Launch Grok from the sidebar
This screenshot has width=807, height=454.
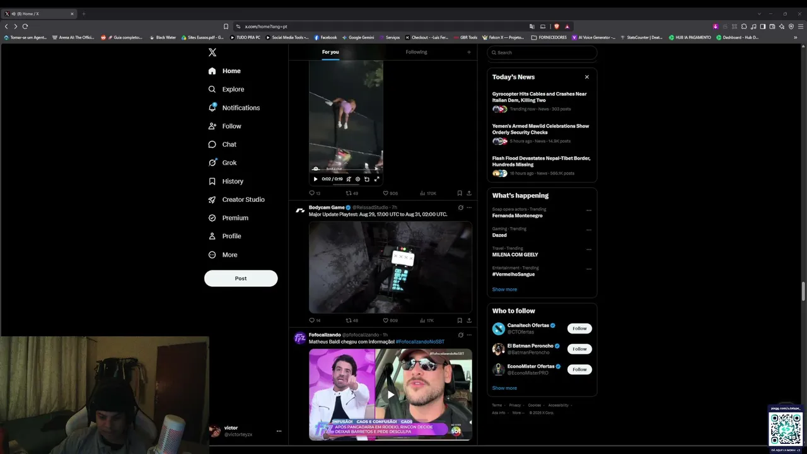[x=222, y=163]
